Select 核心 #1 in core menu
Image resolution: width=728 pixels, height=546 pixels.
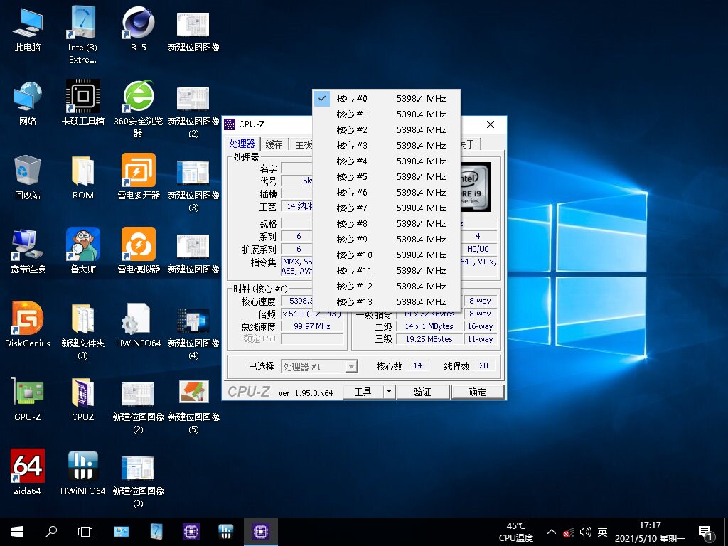click(386, 114)
